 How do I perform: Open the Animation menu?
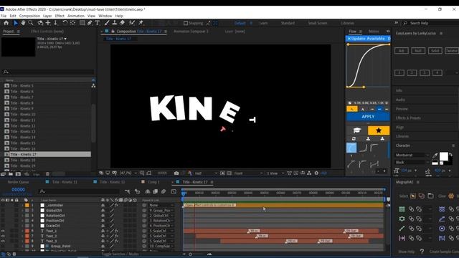tap(76, 16)
